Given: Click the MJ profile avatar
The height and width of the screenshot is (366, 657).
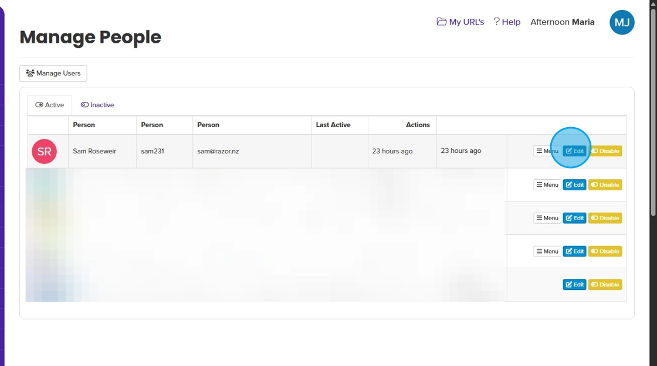Looking at the screenshot, I should 622,23.
